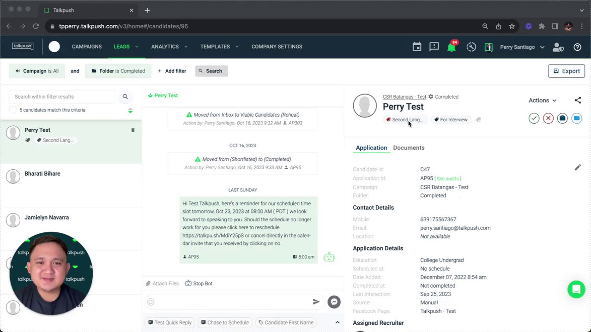
Task: Insert the Candidate First Name variable
Action: pos(286,323)
